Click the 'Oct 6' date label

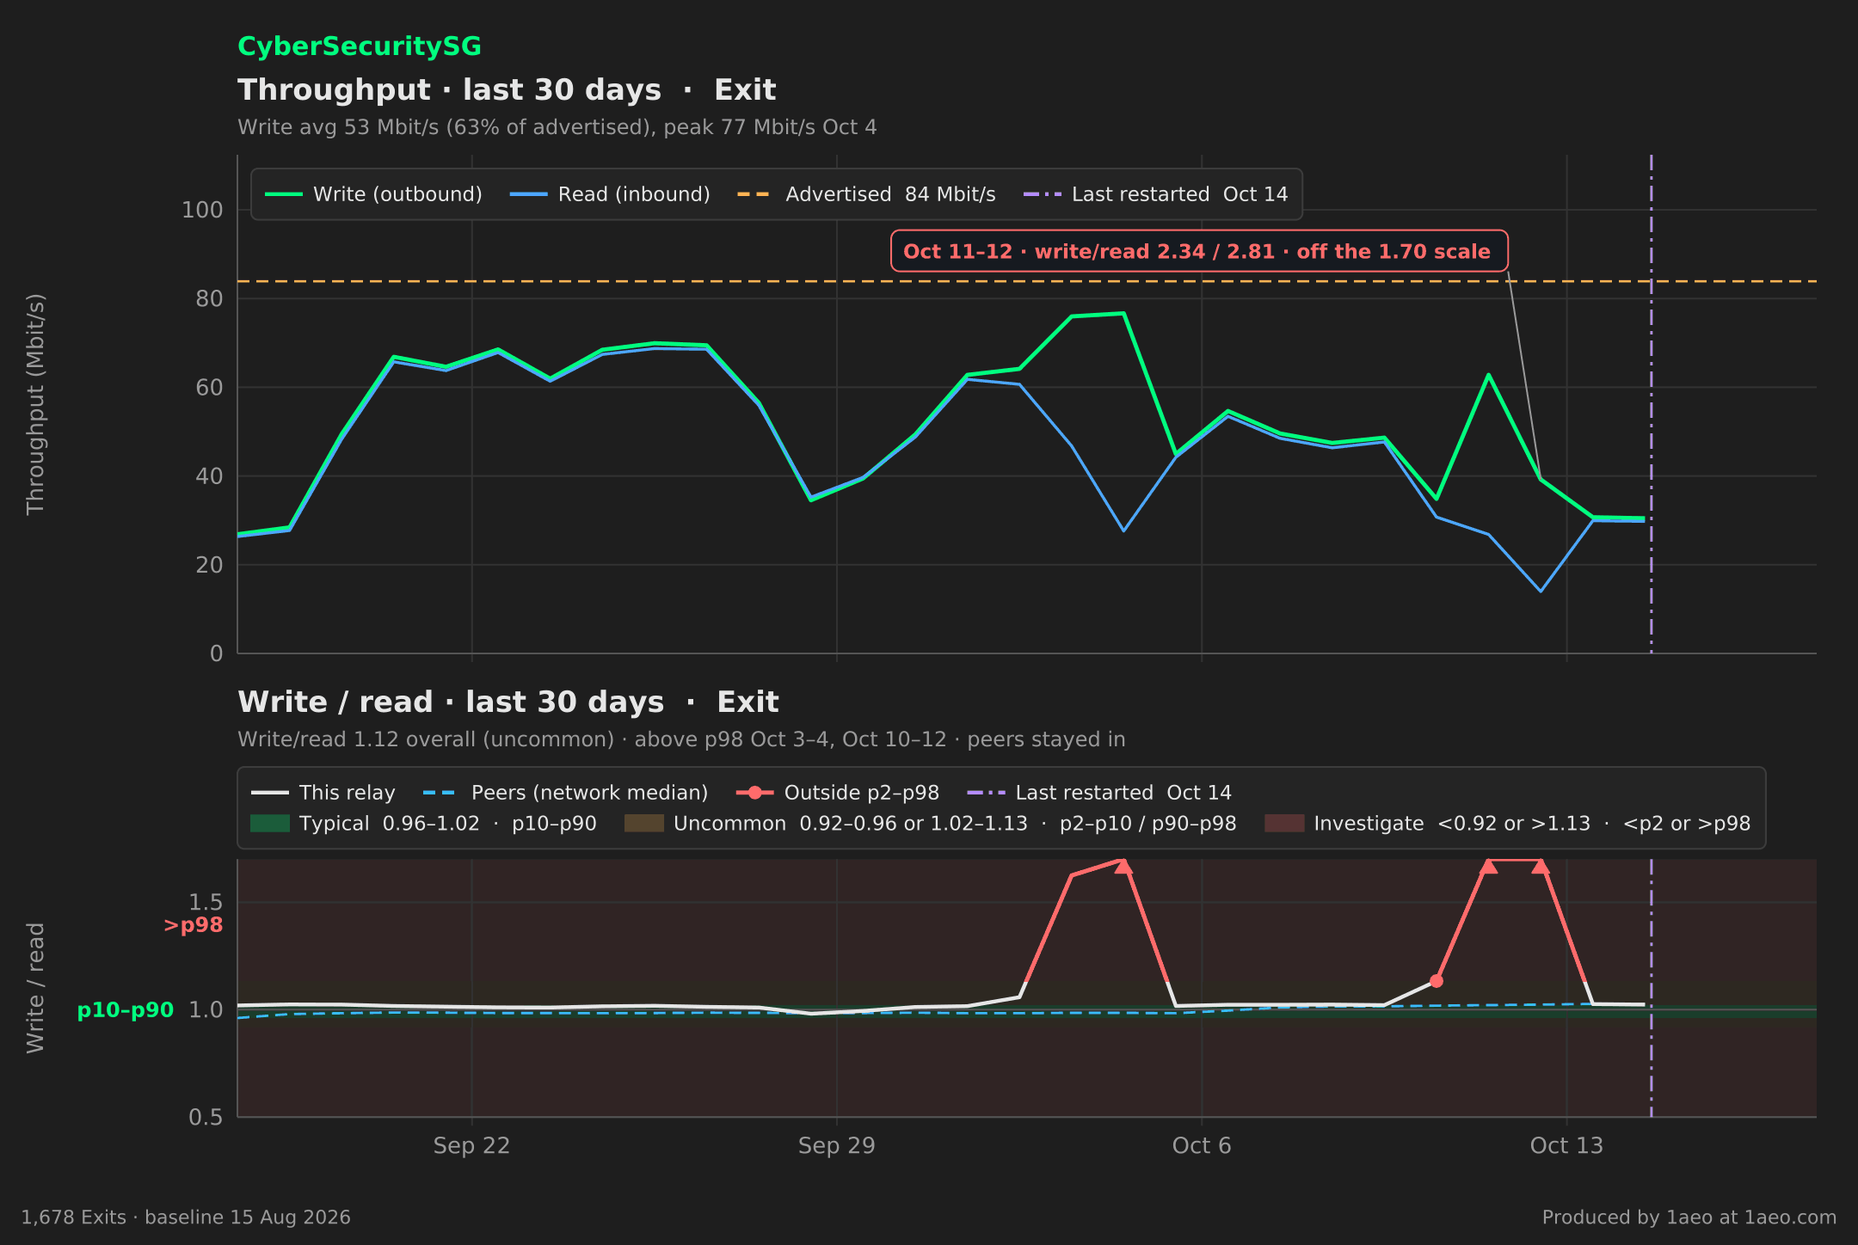[1202, 1146]
